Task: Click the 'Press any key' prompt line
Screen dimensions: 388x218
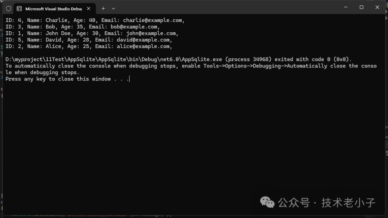Action: click(x=67, y=79)
